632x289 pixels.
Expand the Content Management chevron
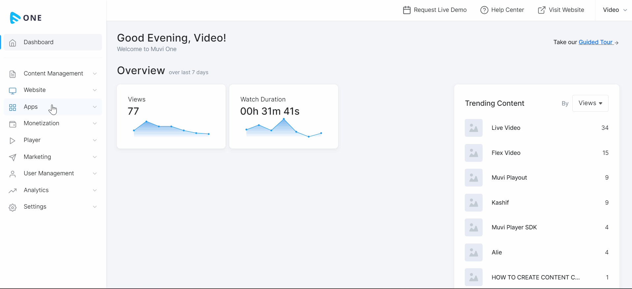(x=95, y=73)
